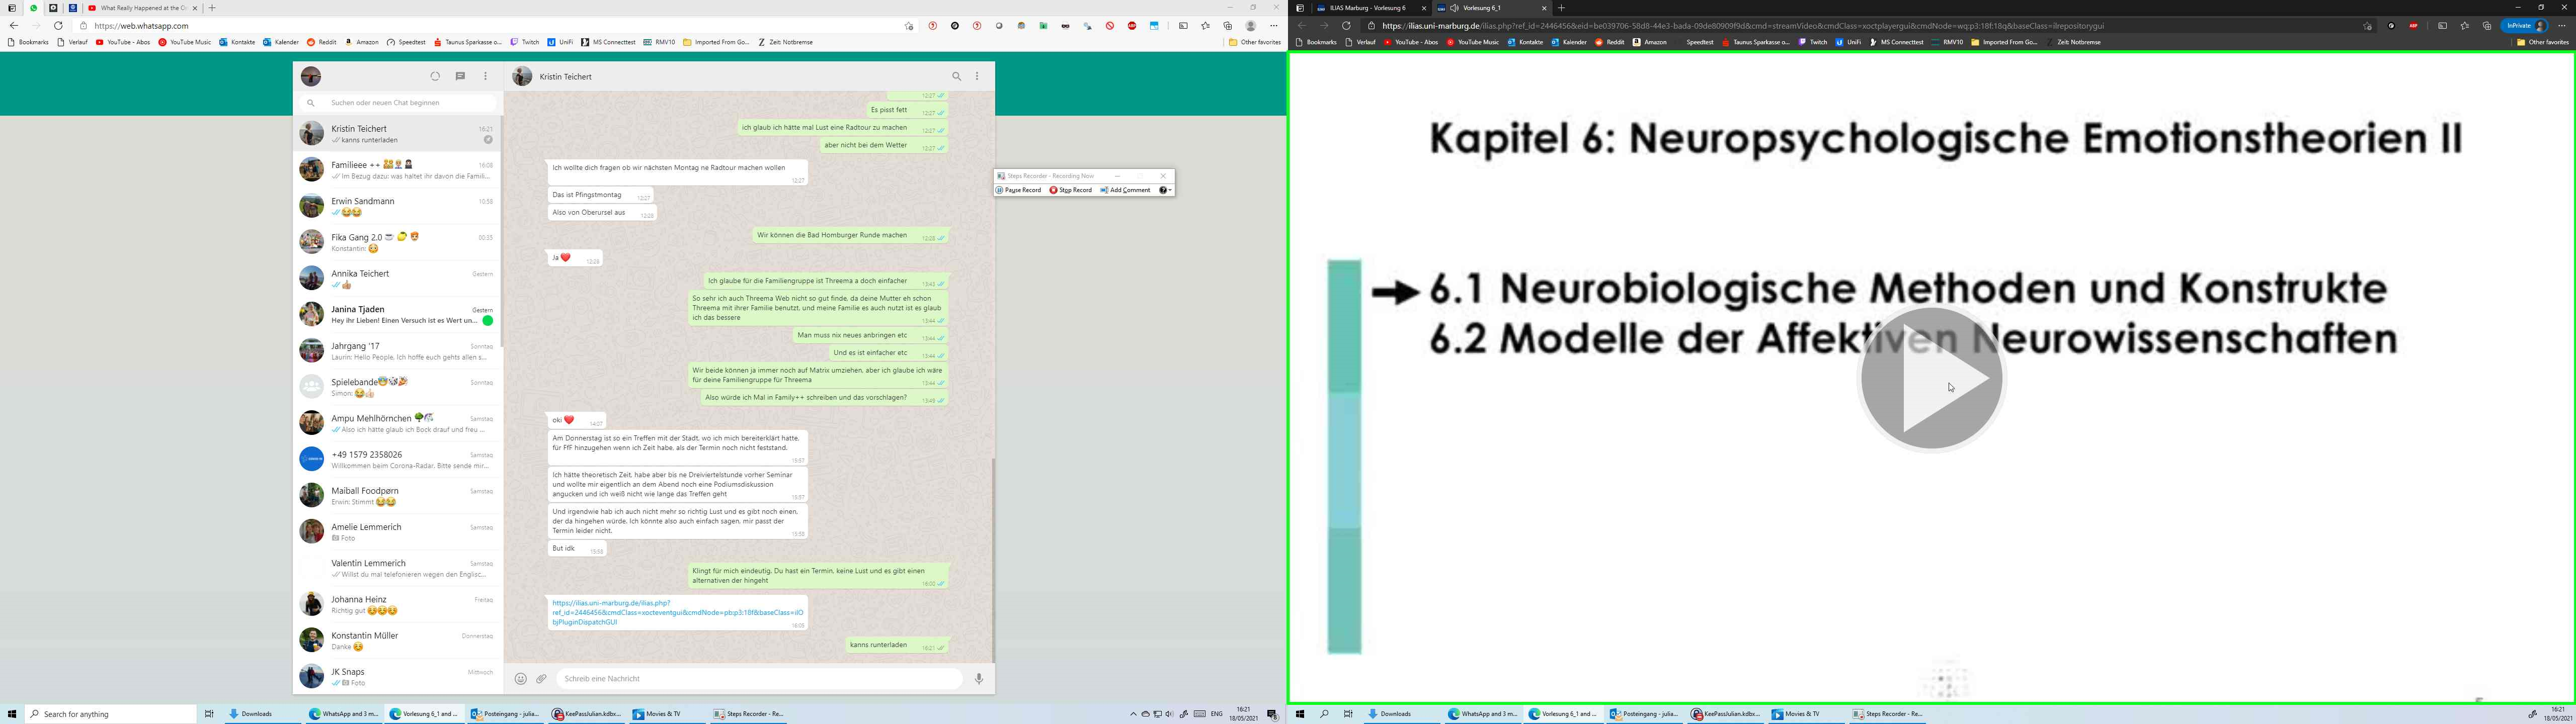This screenshot has height=724, width=2576.
Task: Click Add Comment in Steps Recorder
Action: coord(1126,190)
